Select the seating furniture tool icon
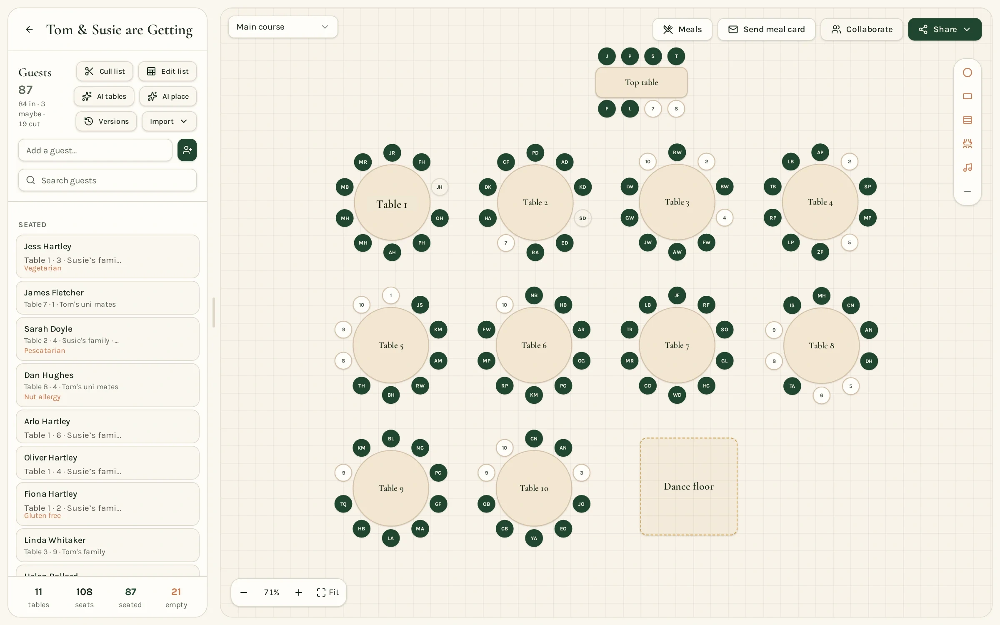 (967, 144)
